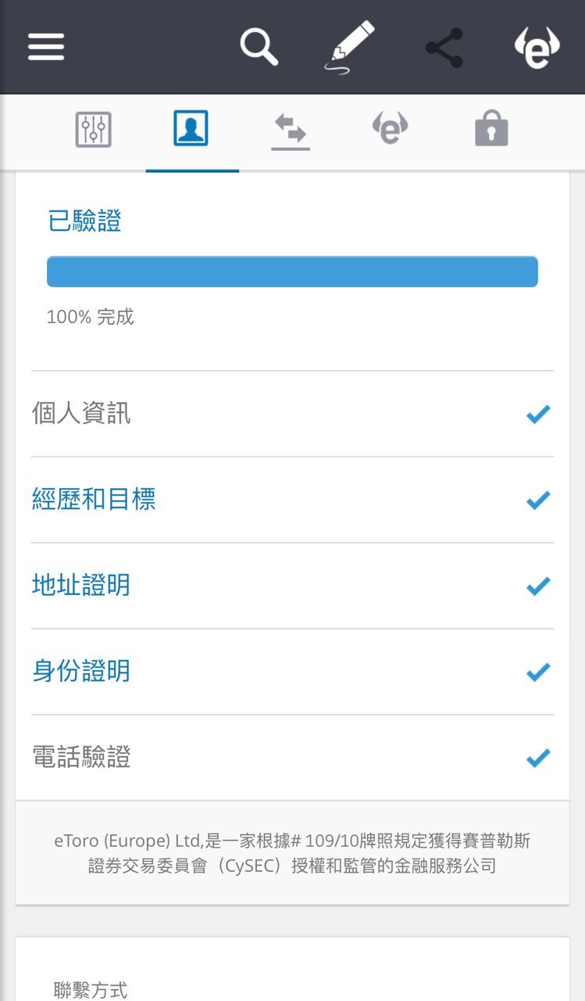585x1001 pixels.
Task: Open the hamburger menu
Action: pos(46,47)
